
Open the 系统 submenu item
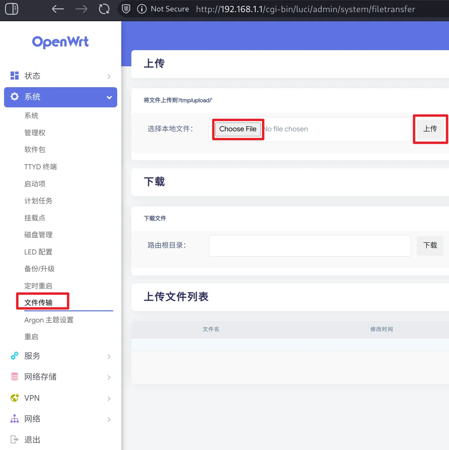(31, 115)
